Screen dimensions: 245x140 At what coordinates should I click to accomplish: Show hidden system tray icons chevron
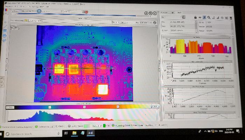(205, 131)
